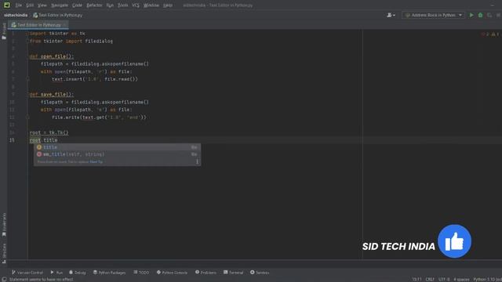Click the tool windows toggle icon bottom-left
Screen dimensions: 502x282
coord(4,279)
